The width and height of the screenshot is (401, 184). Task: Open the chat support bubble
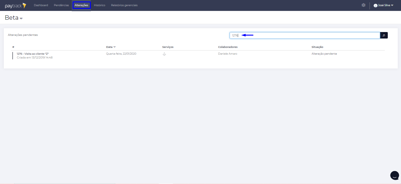coord(394,175)
